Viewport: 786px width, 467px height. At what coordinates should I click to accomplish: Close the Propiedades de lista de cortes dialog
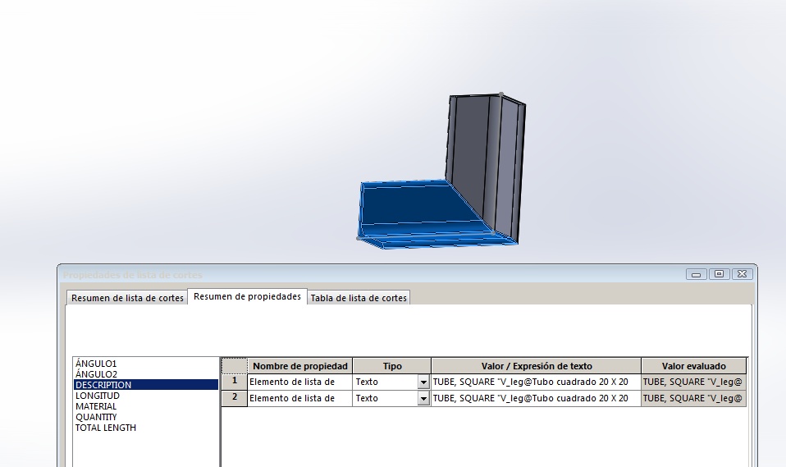click(x=742, y=274)
